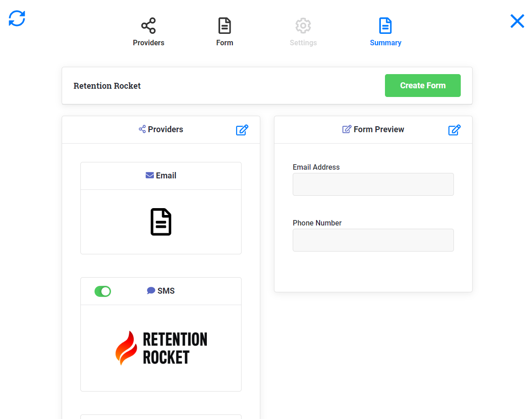Click into the Phone Number field
This screenshot has width=532, height=419.
click(x=373, y=240)
